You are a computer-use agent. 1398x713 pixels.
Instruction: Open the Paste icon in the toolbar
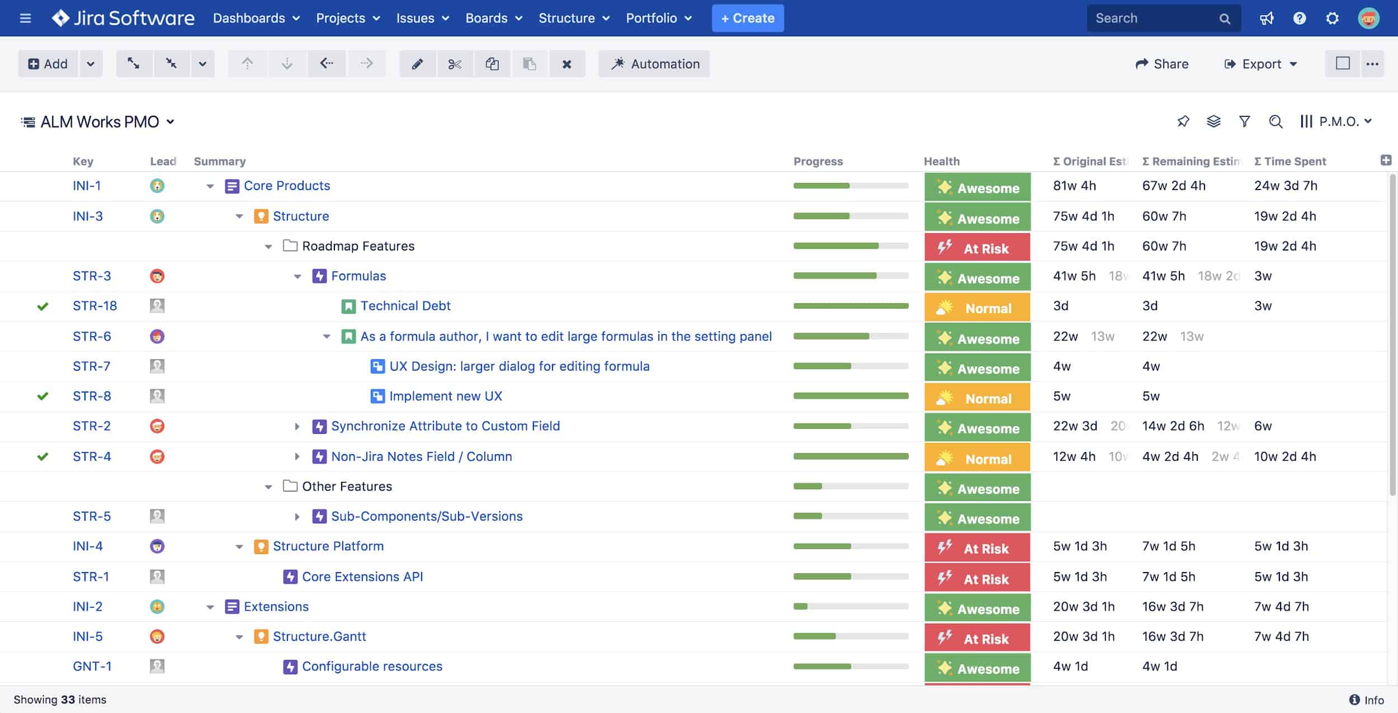coord(530,64)
